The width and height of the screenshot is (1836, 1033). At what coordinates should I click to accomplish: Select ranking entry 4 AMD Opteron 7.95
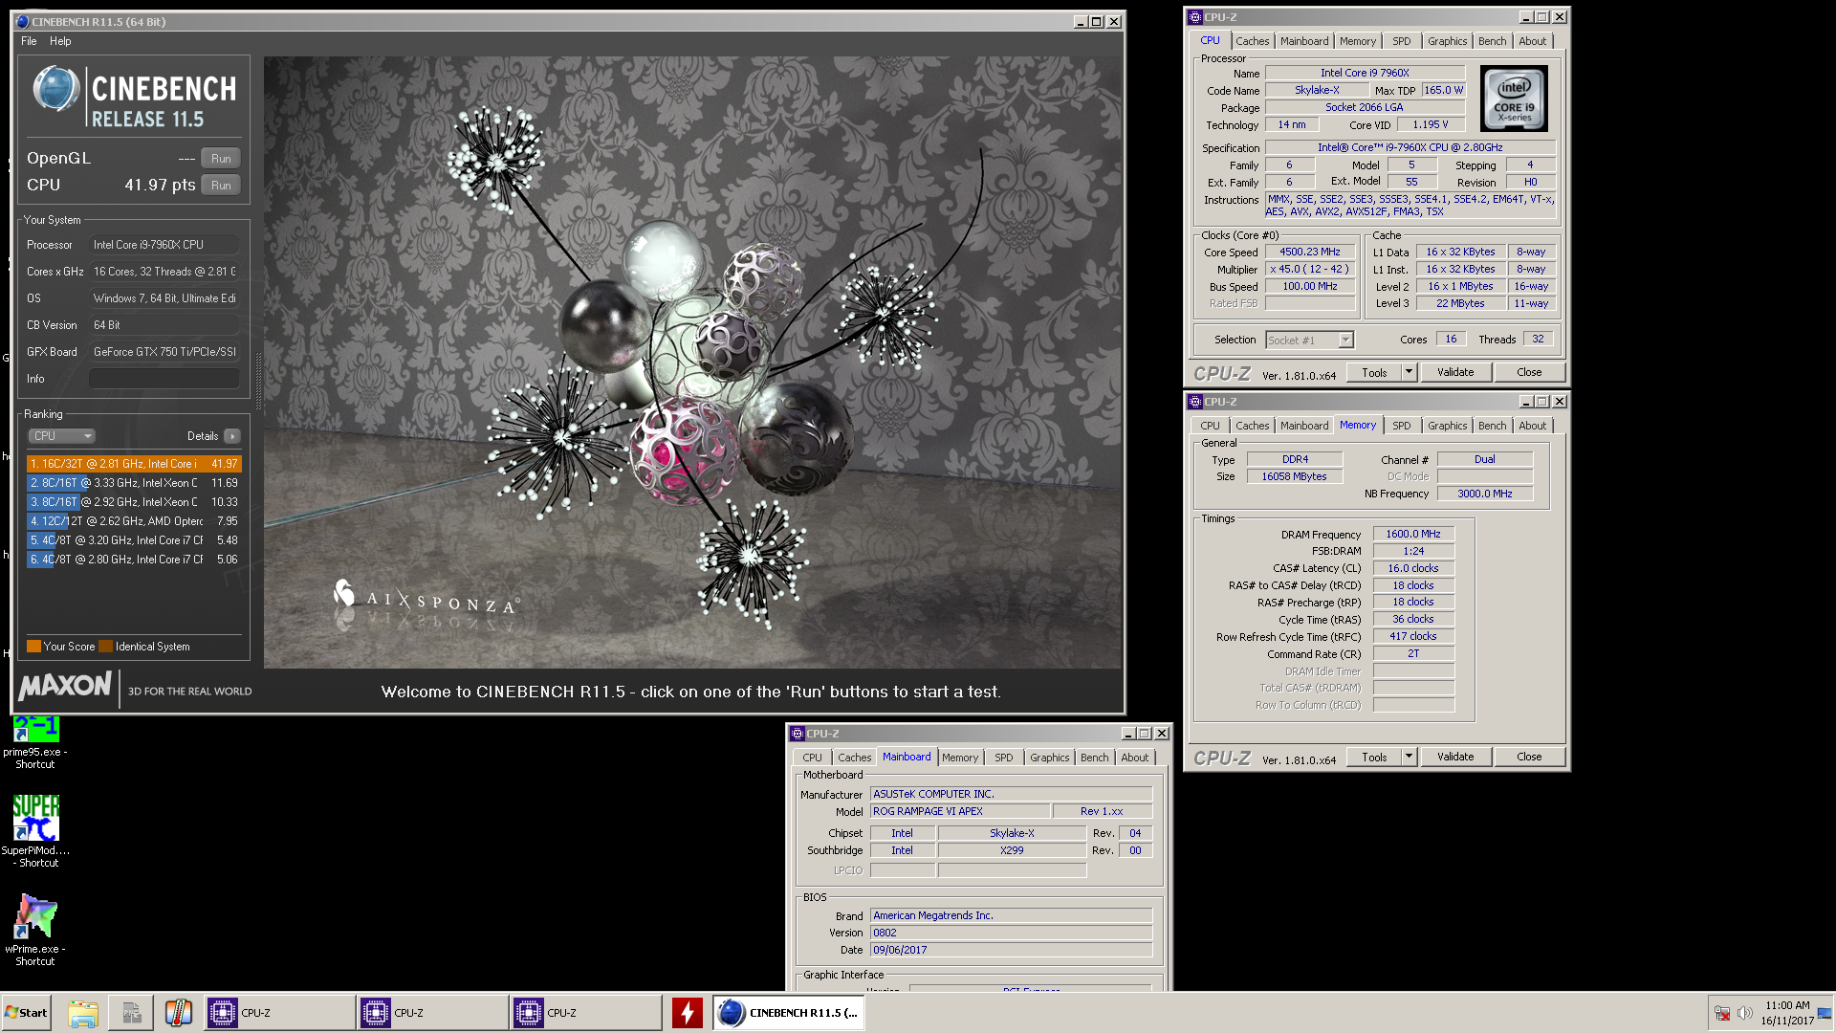pos(134,521)
